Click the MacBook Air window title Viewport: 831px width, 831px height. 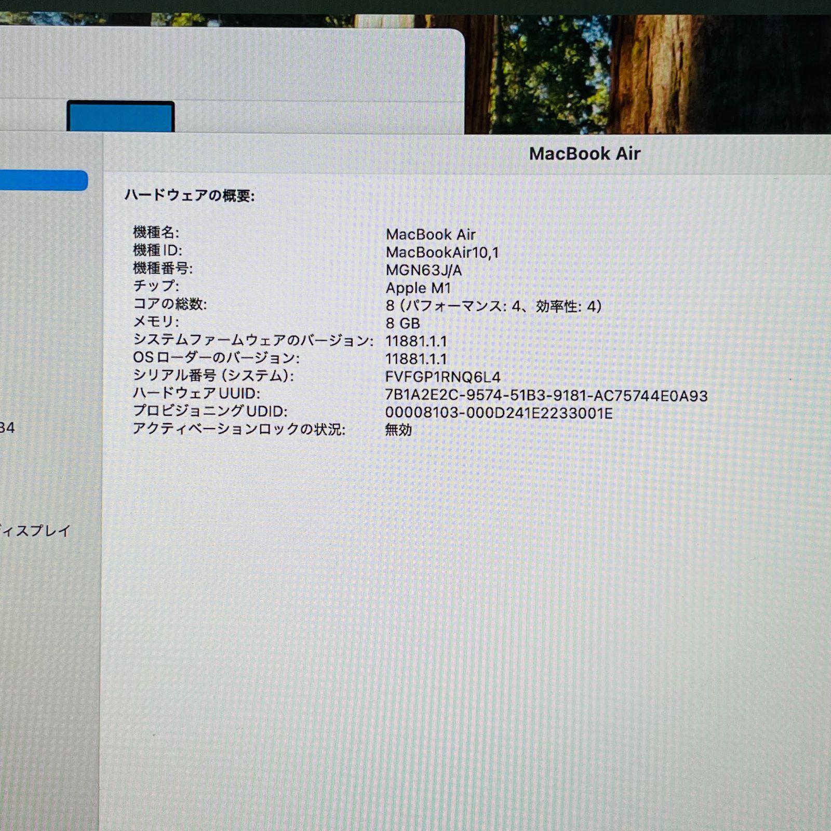coord(584,154)
